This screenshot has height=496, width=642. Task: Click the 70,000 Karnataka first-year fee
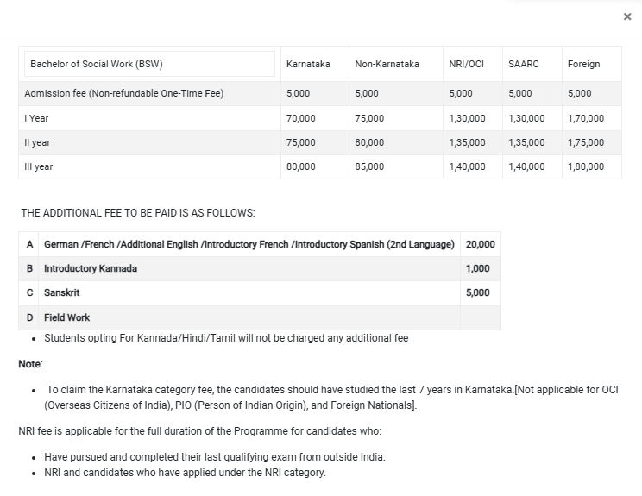click(301, 118)
